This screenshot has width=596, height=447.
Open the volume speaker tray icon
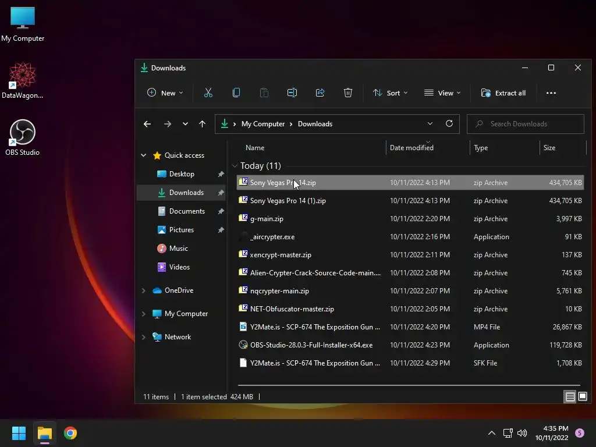tap(522, 433)
